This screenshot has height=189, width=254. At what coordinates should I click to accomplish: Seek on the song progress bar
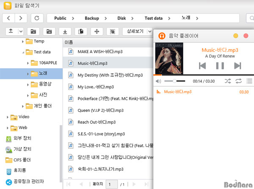pyautogui.click(x=204, y=75)
